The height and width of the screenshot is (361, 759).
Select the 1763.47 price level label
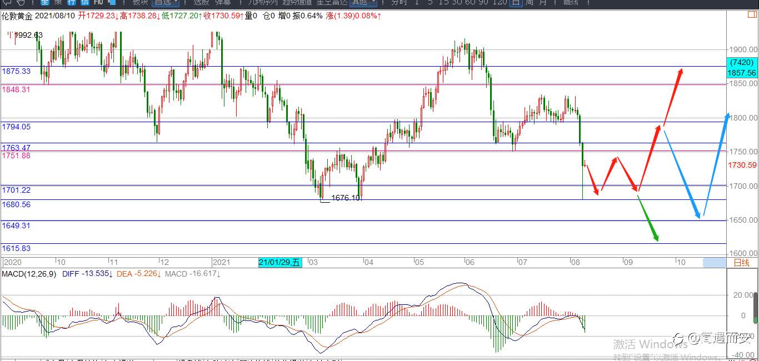16,148
